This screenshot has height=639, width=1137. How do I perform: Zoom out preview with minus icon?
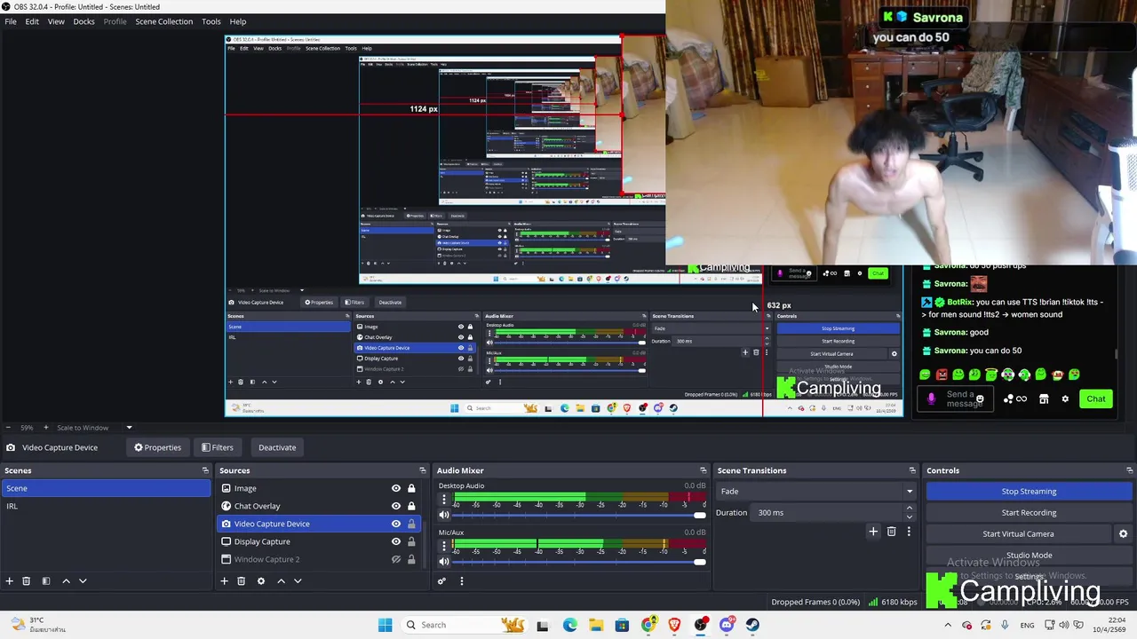pos(7,428)
